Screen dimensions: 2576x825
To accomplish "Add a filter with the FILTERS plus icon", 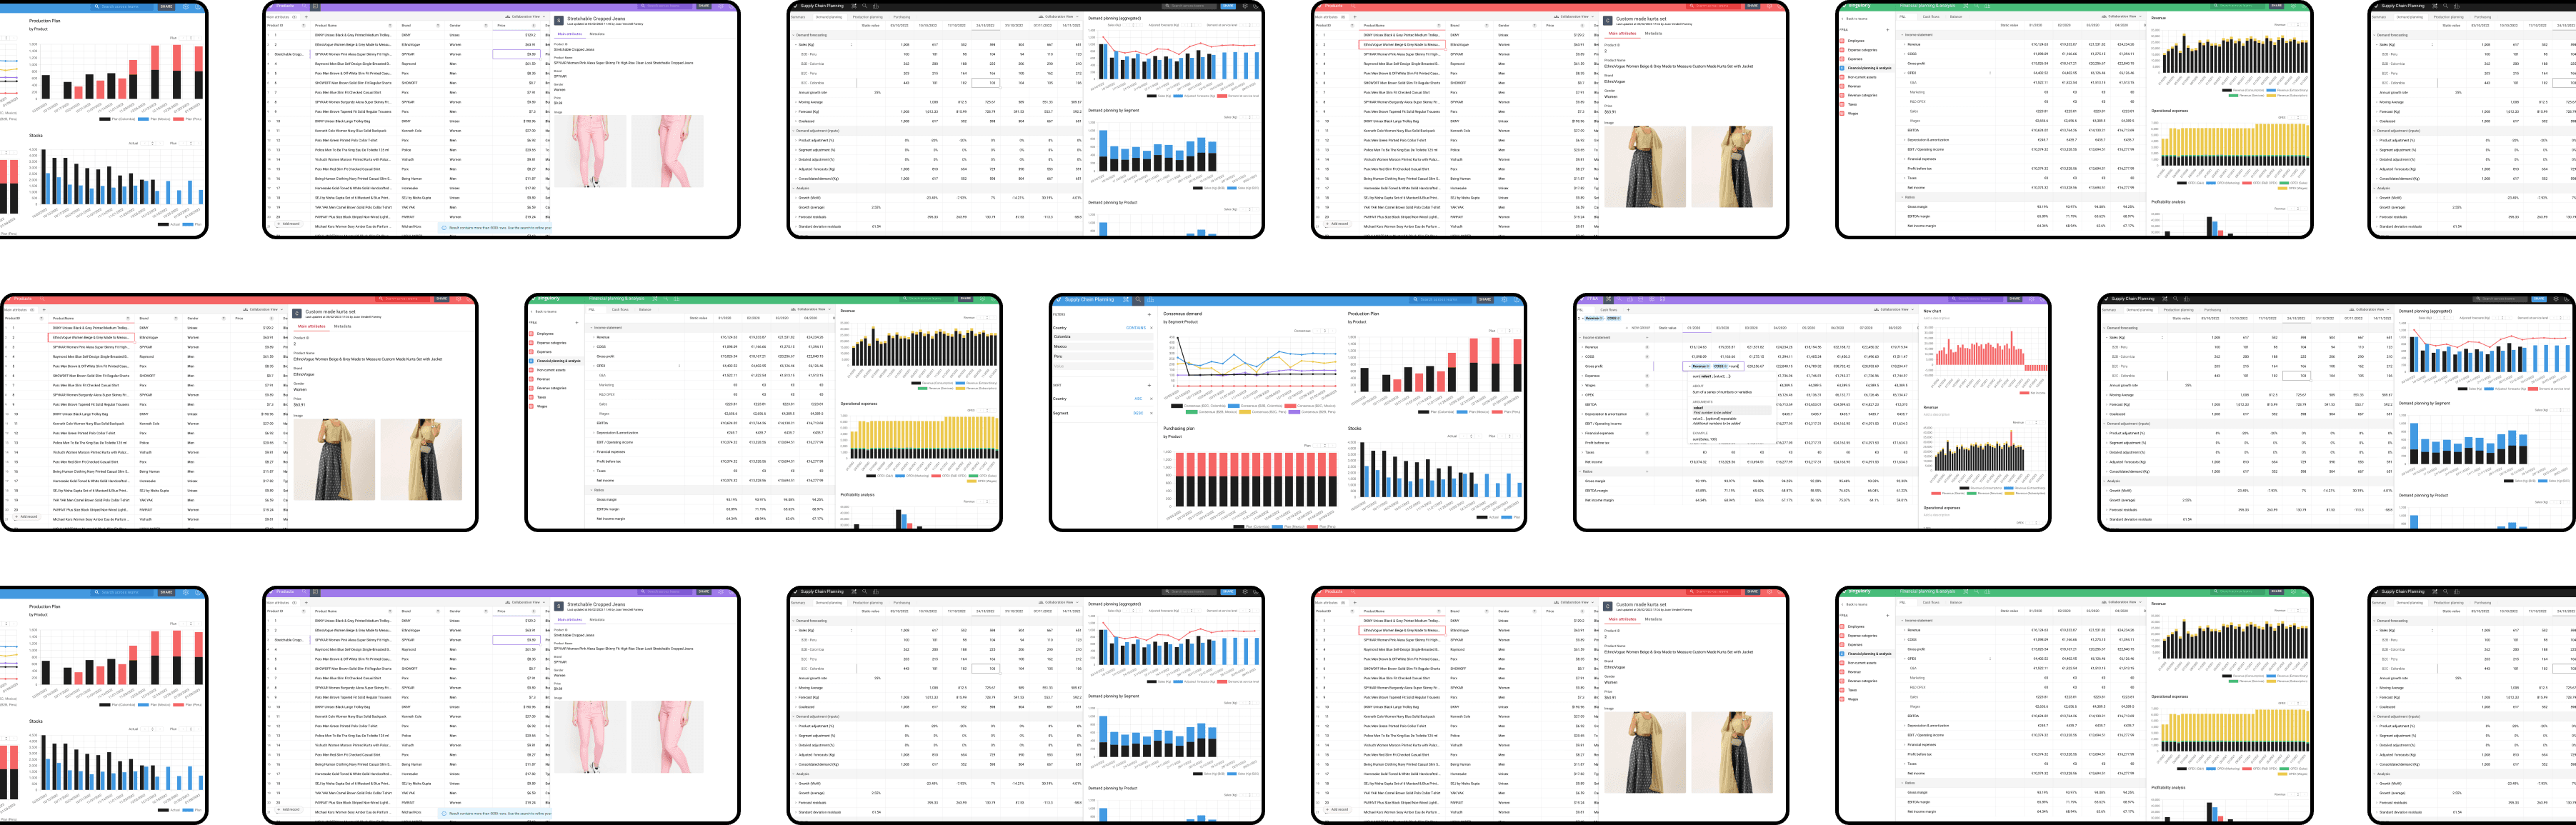I will (1150, 315).
